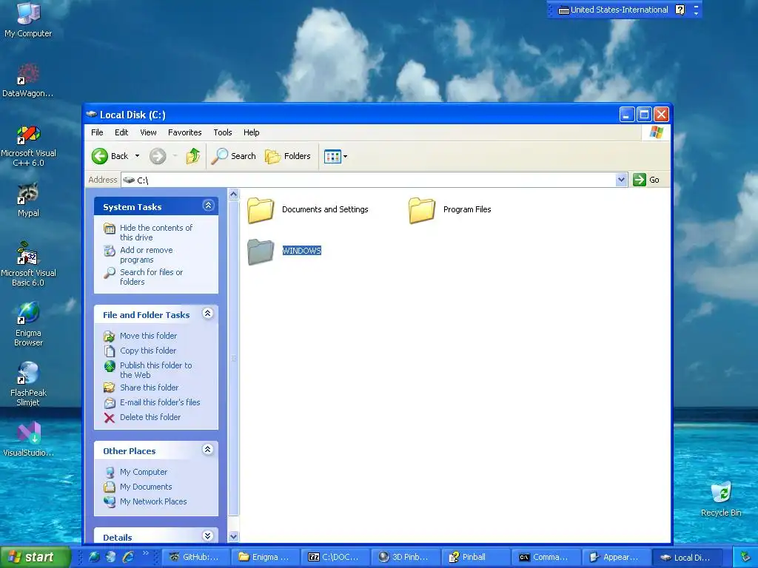Click the language bar help icon
758x568 pixels.
(x=680, y=10)
